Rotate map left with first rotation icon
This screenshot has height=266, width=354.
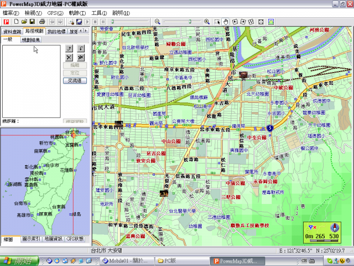tap(235, 22)
